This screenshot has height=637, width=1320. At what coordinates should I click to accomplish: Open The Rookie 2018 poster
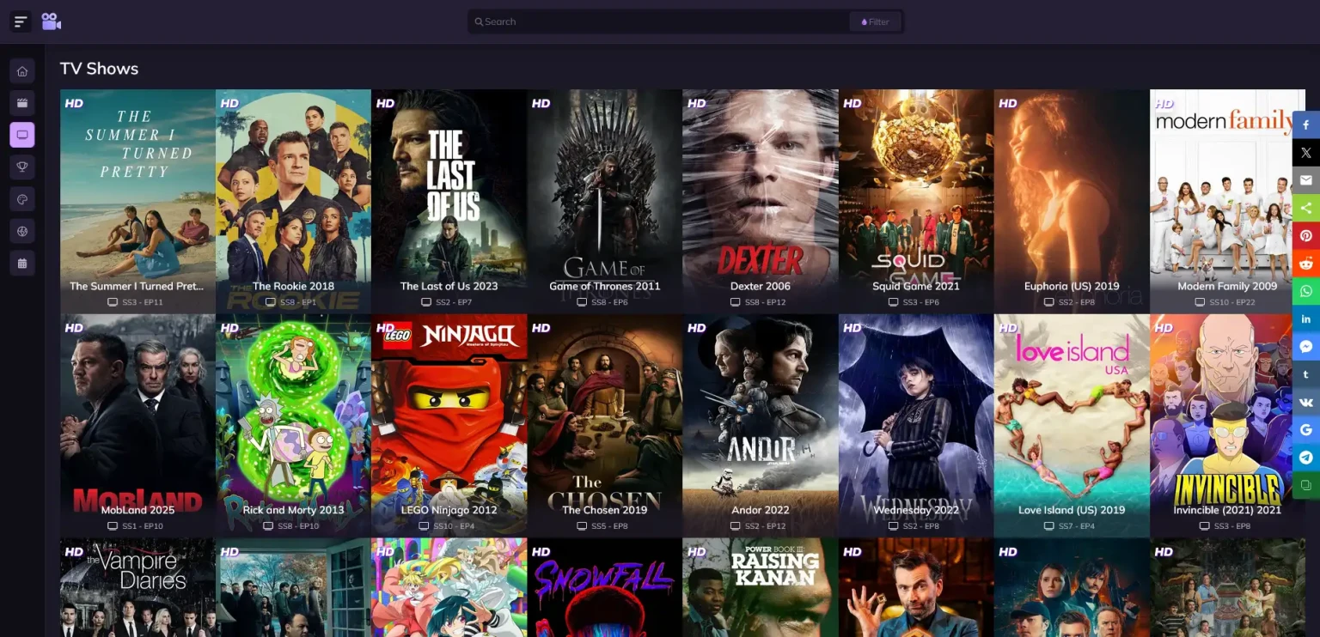pos(293,201)
